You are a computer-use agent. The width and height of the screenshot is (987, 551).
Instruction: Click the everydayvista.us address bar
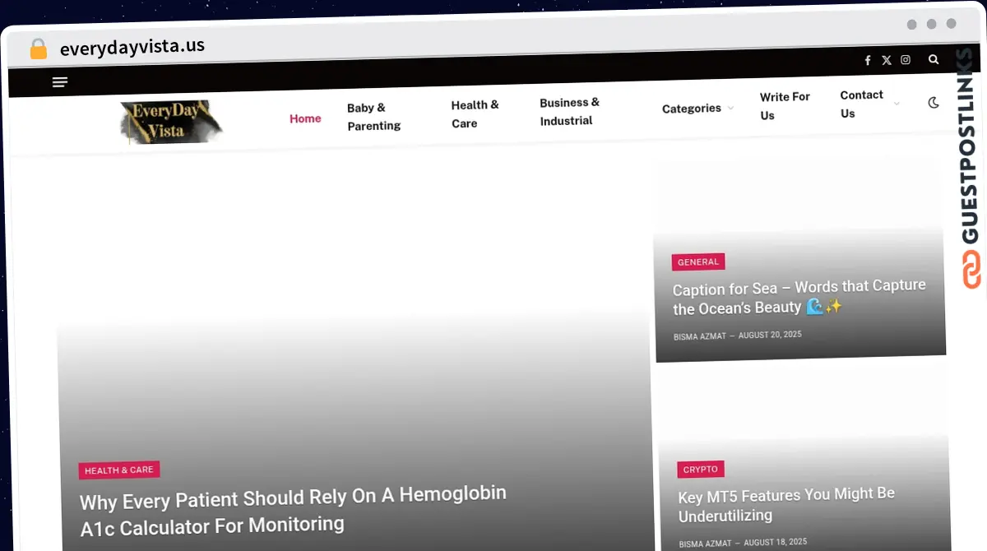132,47
